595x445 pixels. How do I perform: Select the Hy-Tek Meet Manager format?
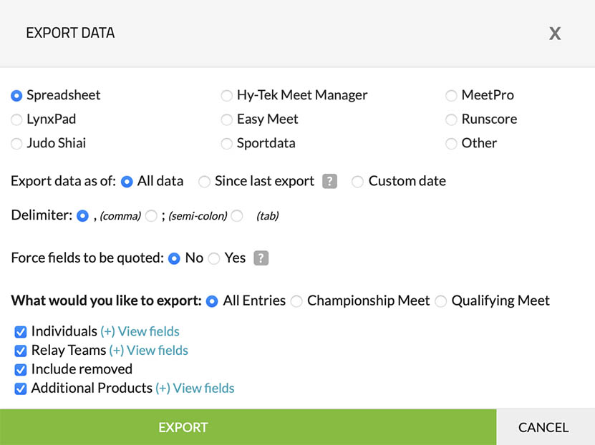click(x=226, y=96)
